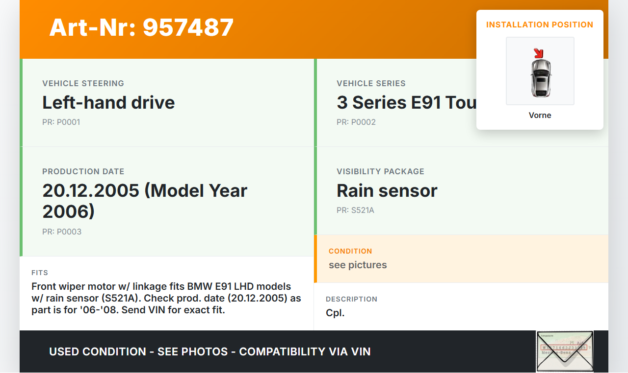This screenshot has height=373, width=628.
Task: Click the "DESCRIPTION" label
Action: point(352,299)
